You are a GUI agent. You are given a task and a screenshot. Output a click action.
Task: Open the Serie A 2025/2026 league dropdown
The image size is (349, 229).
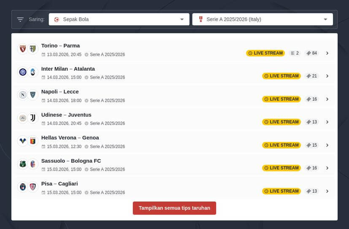pyautogui.click(x=262, y=19)
